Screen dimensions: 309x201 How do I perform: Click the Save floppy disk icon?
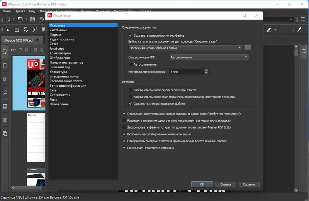pos(32,19)
